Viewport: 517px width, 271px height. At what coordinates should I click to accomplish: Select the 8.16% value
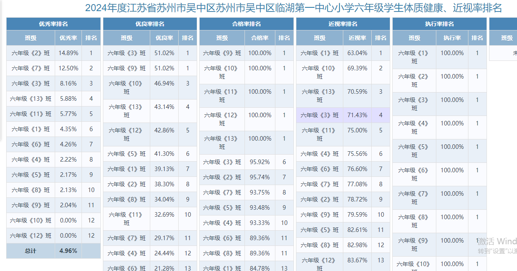click(x=68, y=83)
